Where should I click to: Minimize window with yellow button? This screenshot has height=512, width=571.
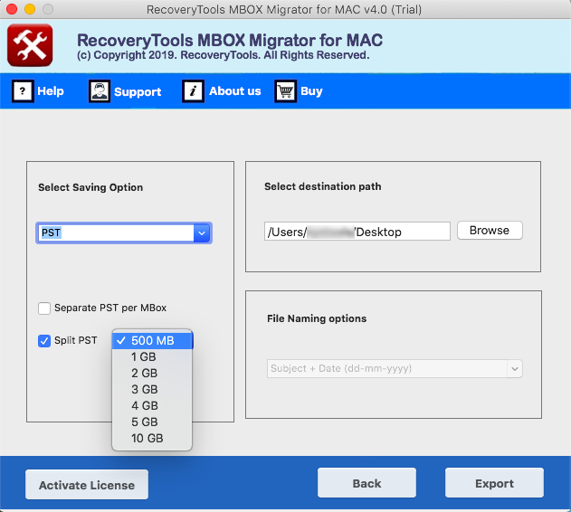point(30,9)
